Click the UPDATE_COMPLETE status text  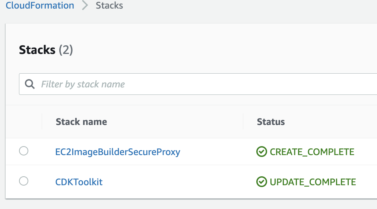pyautogui.click(x=313, y=182)
